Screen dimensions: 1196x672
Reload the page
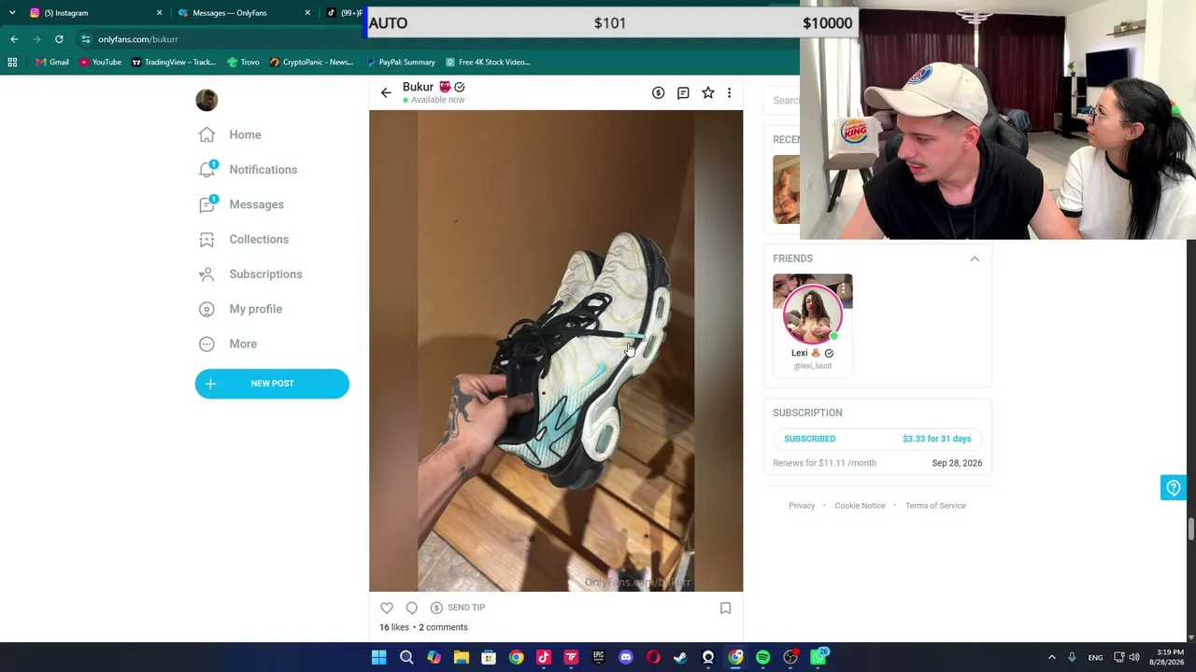click(59, 39)
